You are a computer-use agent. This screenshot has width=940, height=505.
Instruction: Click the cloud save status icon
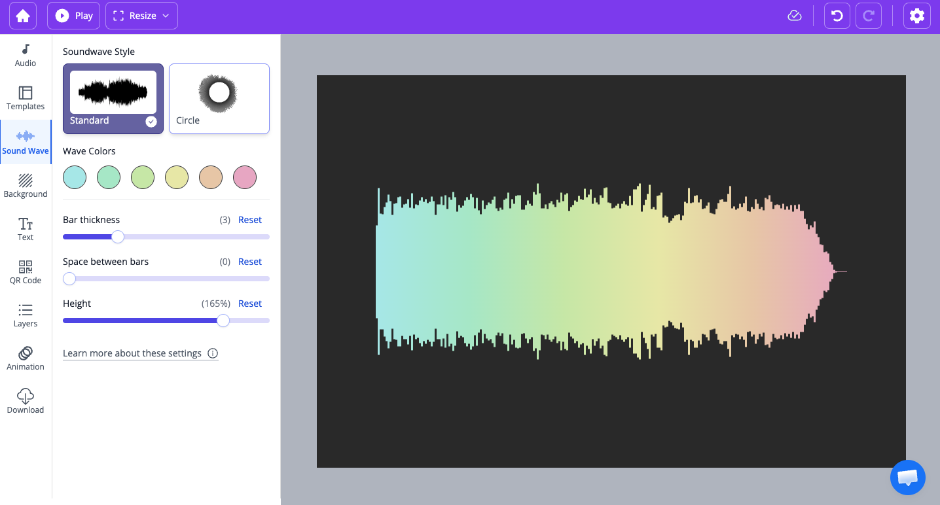[x=795, y=16]
